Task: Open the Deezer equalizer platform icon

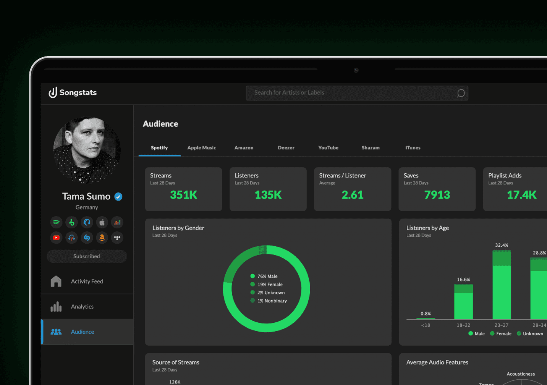Action: [x=117, y=222]
